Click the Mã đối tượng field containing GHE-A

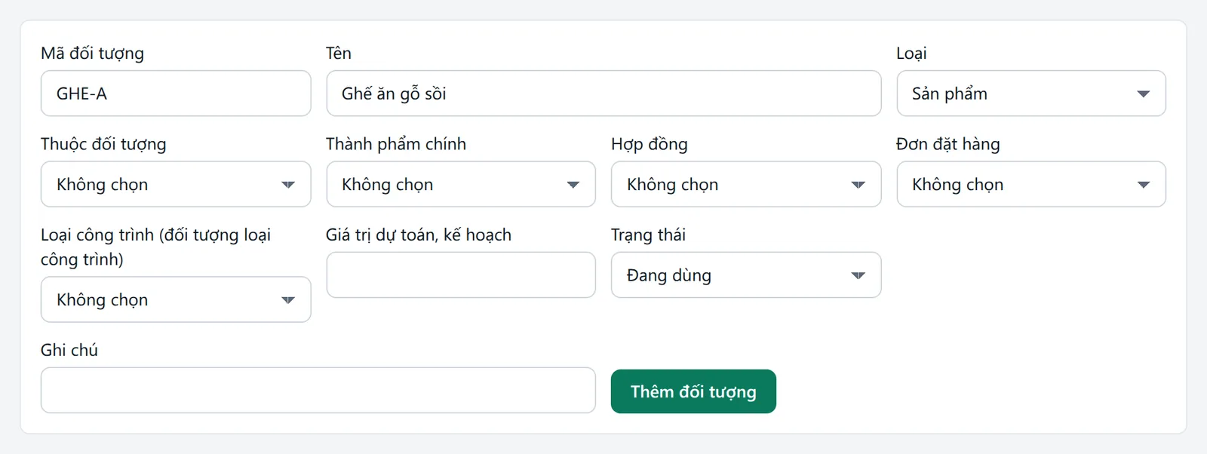click(x=176, y=94)
